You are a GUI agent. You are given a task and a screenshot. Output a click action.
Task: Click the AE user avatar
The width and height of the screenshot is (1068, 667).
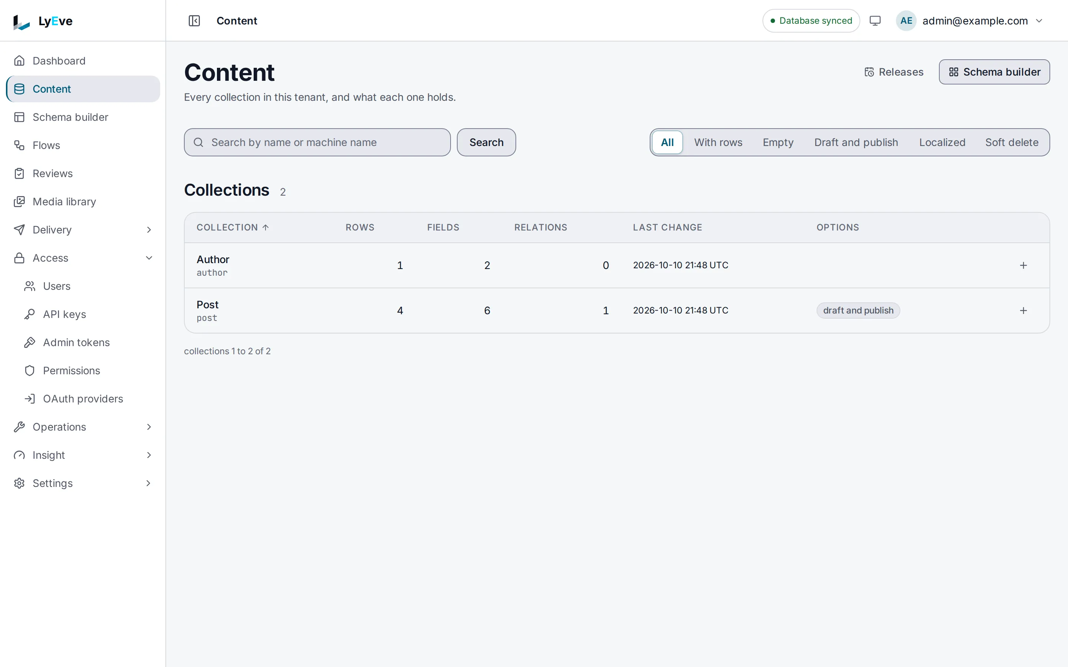tap(906, 21)
